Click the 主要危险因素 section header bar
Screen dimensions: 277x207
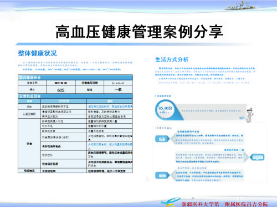pyautogui.click(x=75, y=96)
